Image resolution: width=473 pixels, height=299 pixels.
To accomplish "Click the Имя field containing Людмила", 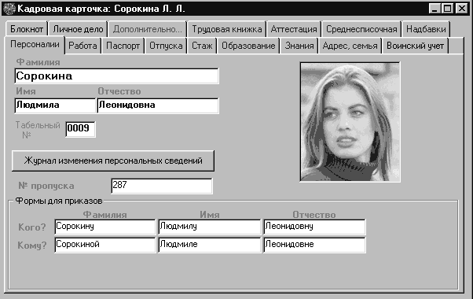I will pos(55,105).
